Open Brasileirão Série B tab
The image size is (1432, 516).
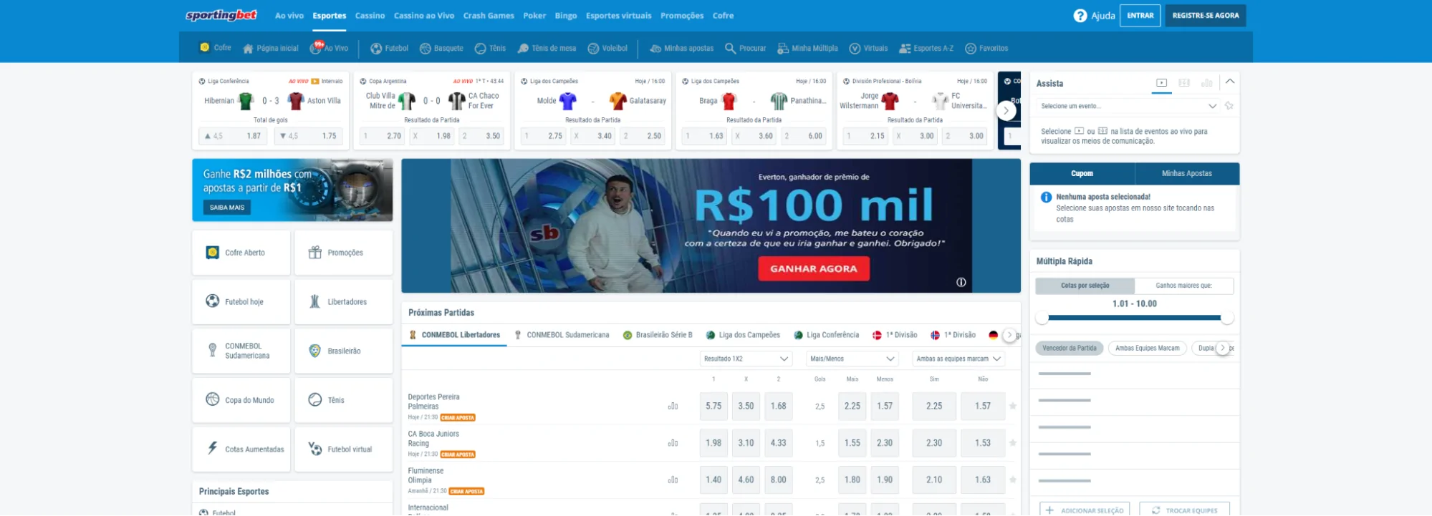tap(658, 335)
